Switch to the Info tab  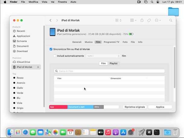tap(140, 42)
